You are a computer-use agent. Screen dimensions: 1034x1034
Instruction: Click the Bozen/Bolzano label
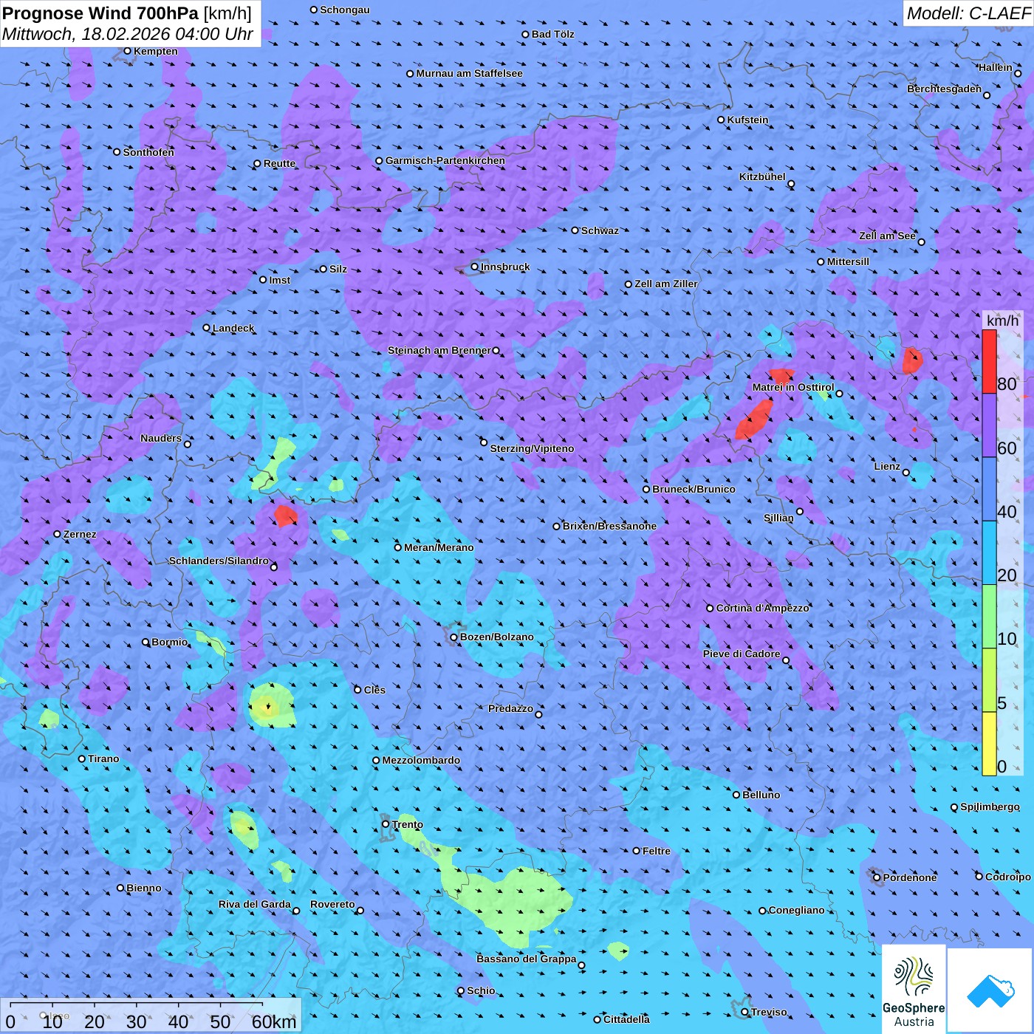tap(496, 637)
